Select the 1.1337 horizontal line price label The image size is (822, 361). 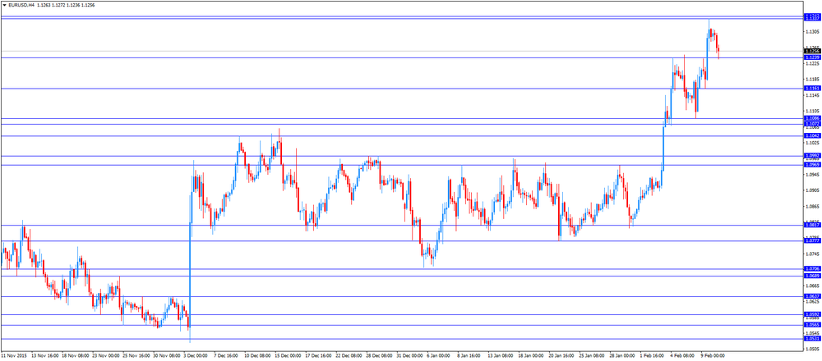[x=812, y=18]
